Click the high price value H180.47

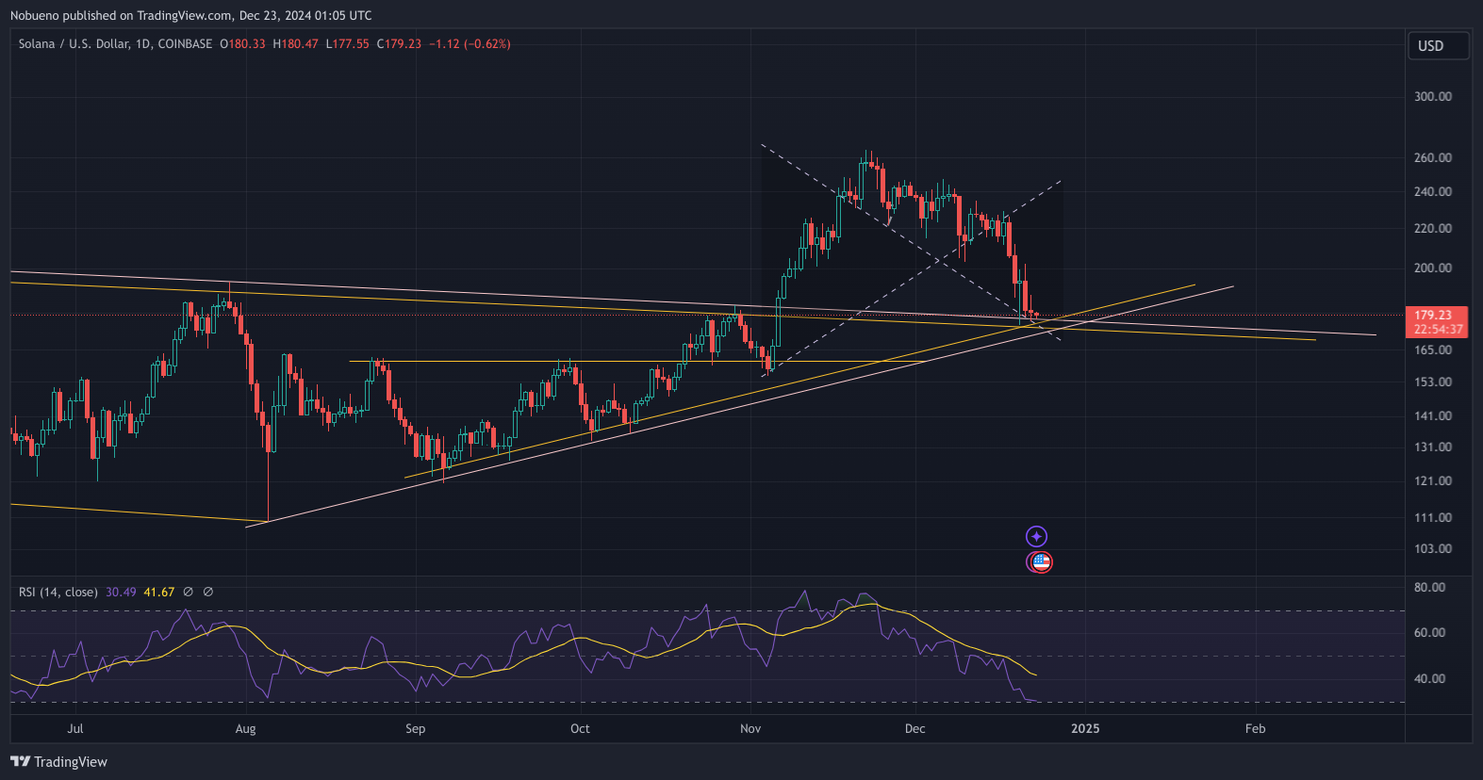pos(296,43)
